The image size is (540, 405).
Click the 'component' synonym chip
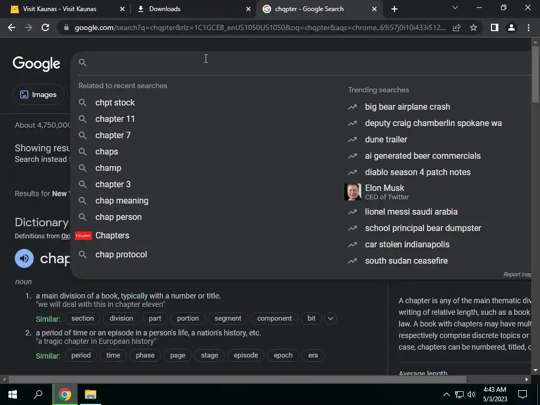[x=274, y=319]
